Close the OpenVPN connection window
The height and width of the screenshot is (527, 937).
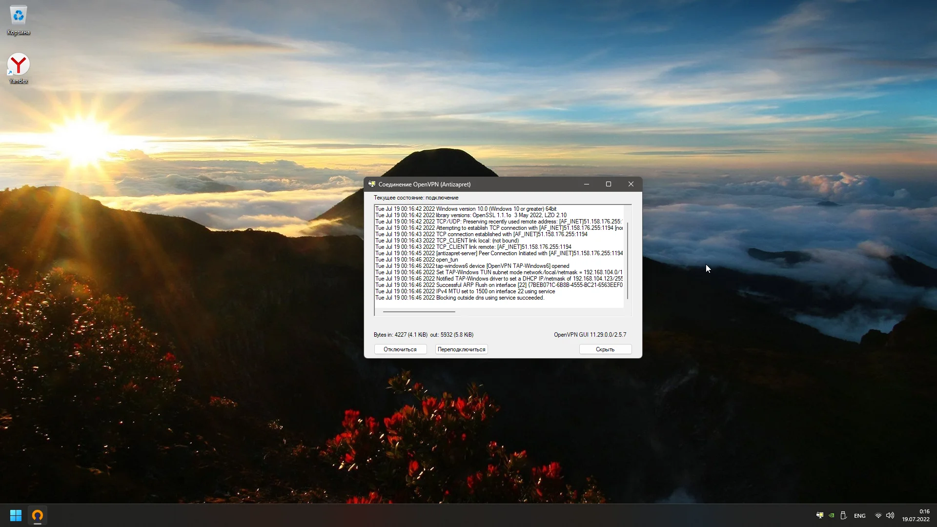pyautogui.click(x=631, y=184)
